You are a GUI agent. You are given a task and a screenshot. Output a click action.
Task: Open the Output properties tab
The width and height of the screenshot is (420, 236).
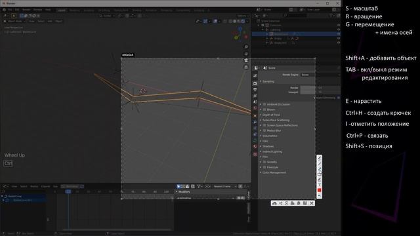pos(255,90)
